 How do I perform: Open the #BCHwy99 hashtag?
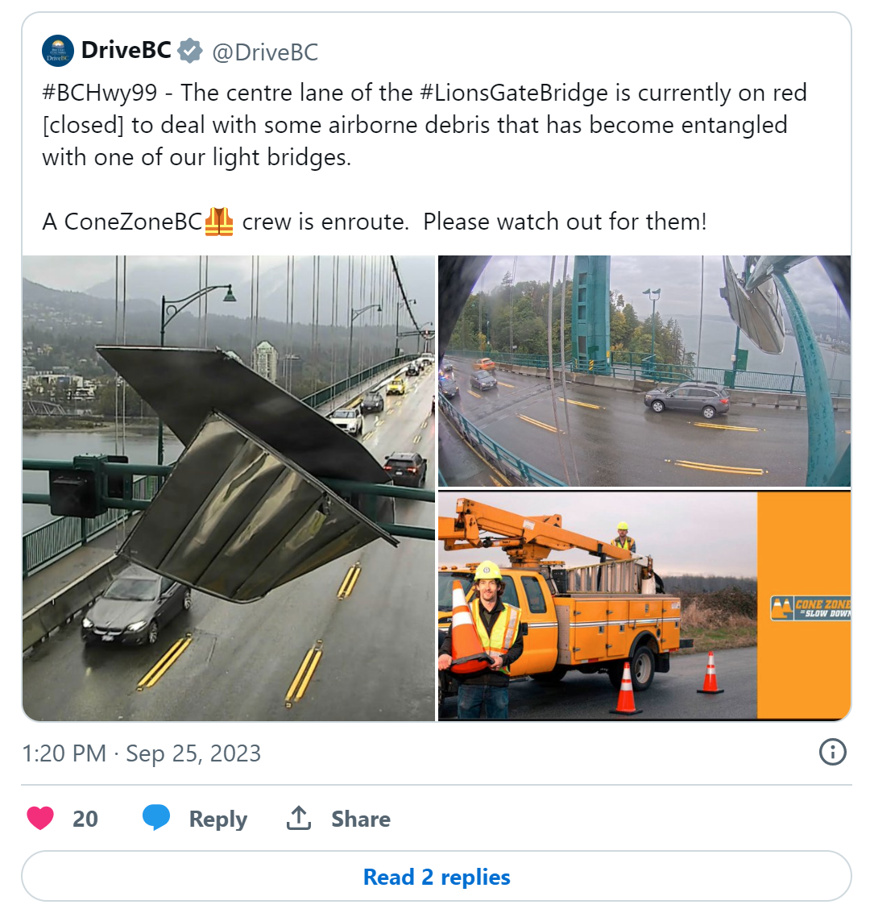tap(100, 93)
